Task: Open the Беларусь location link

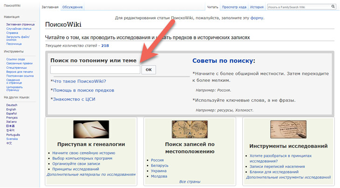Action: tap(160, 166)
